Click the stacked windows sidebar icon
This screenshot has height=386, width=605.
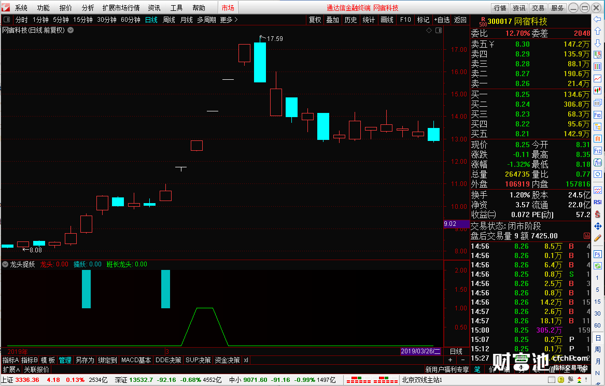point(598,103)
